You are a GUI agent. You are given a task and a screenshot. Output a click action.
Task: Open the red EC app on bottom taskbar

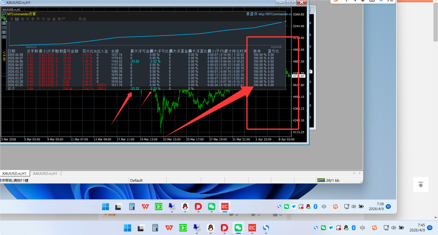252,228
